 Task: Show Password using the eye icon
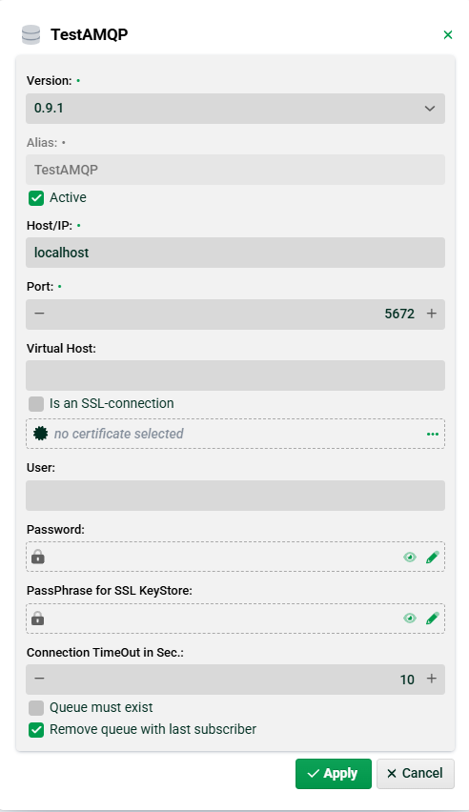[410, 558]
